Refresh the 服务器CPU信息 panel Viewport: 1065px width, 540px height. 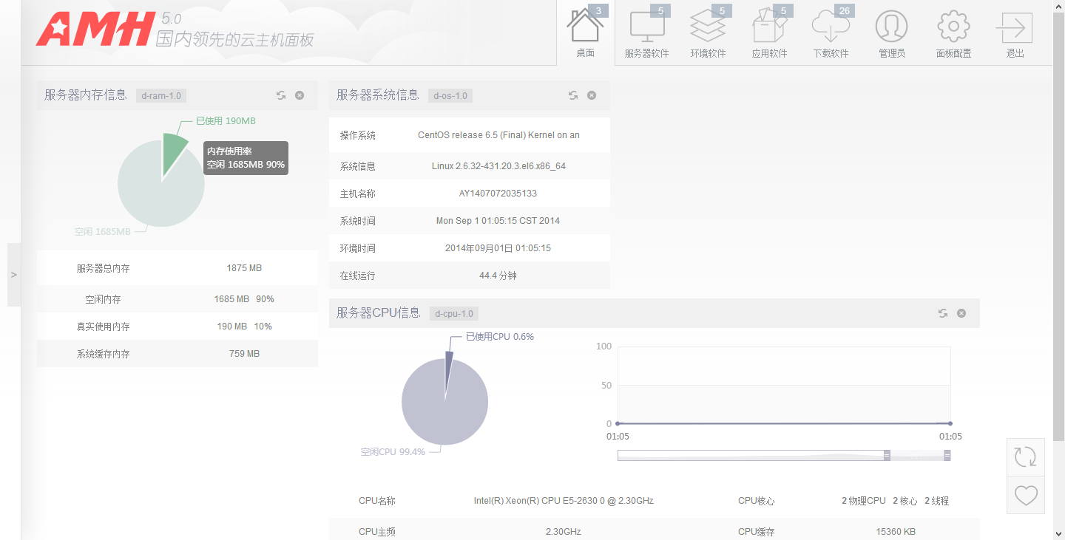(943, 313)
